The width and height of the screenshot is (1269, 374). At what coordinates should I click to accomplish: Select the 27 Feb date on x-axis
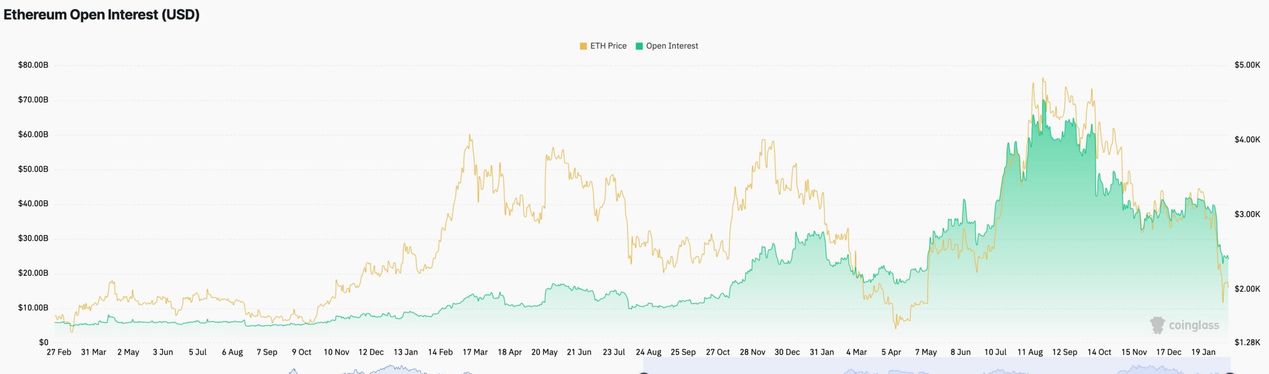[59, 352]
